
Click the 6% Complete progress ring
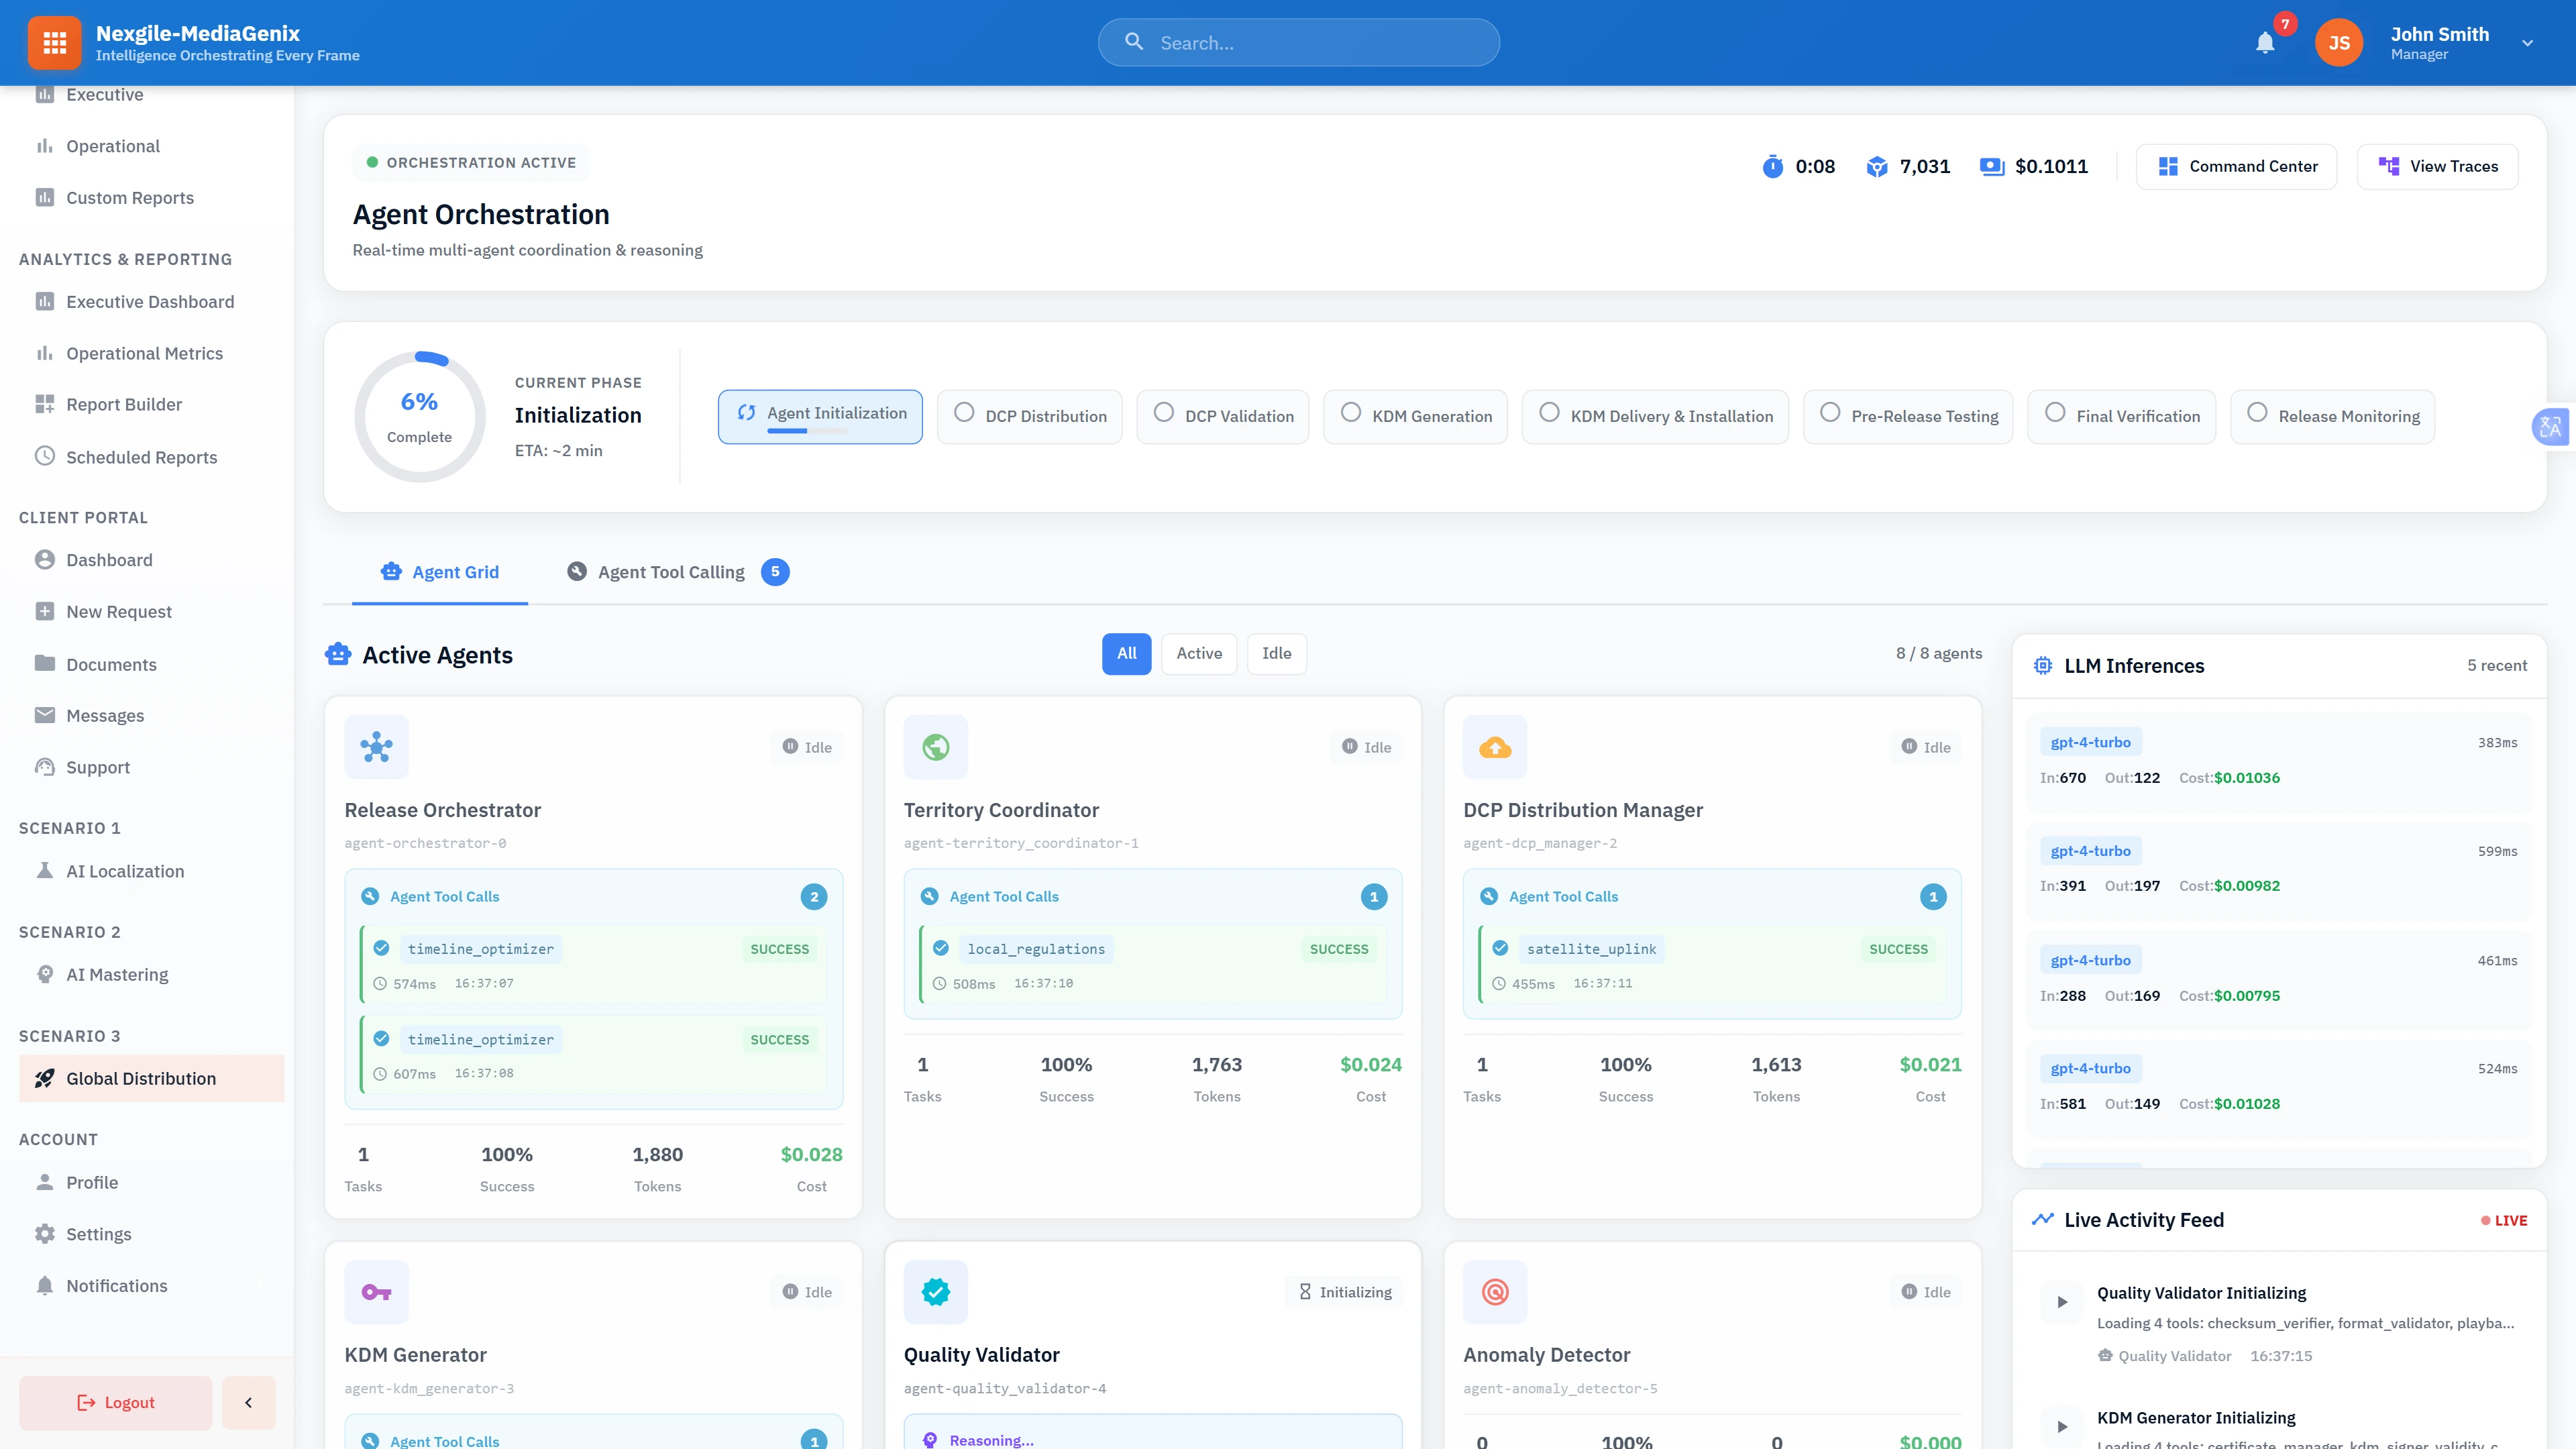point(419,417)
